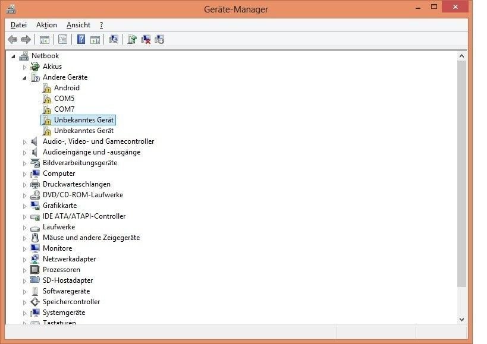Open the Aktion menu
Screen dimensions: 487x344
(x=46, y=25)
